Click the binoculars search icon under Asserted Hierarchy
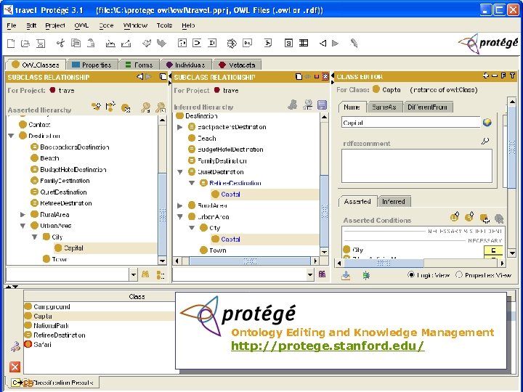This screenshot has width=523, height=392. click(145, 274)
